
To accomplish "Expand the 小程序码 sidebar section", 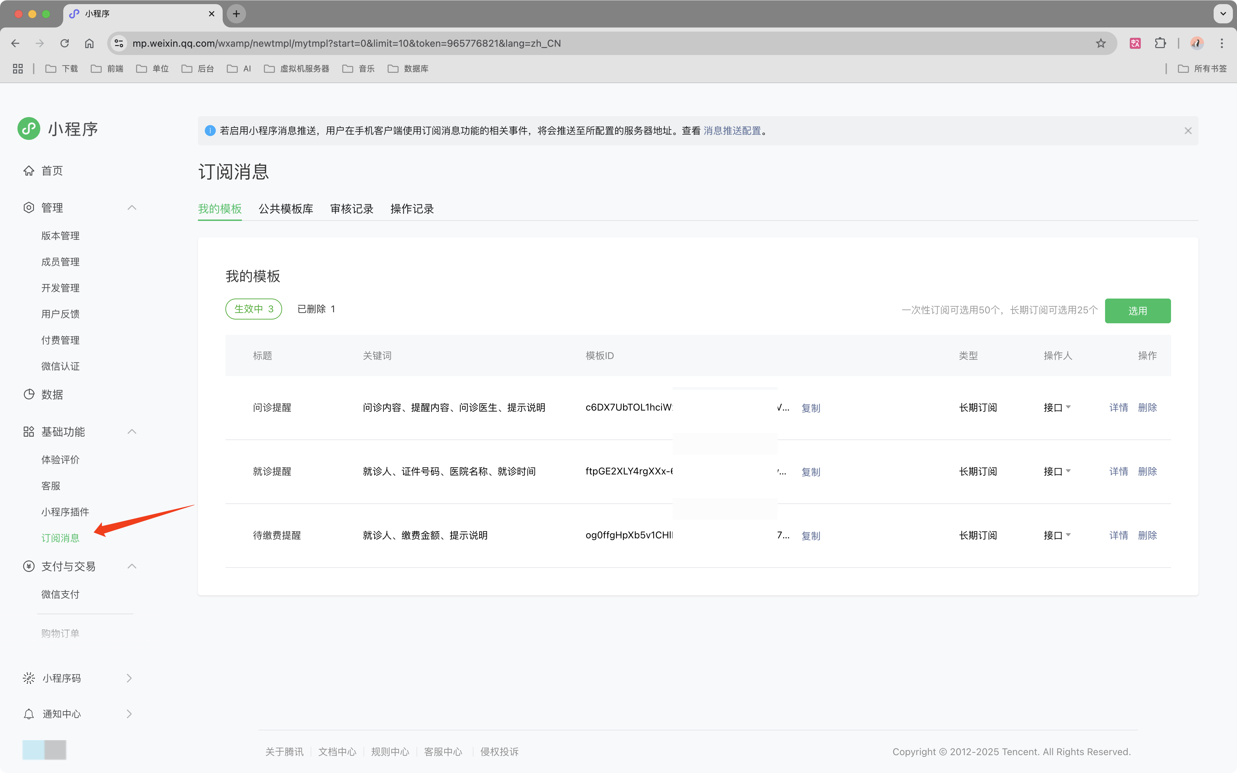I will 129,679.
